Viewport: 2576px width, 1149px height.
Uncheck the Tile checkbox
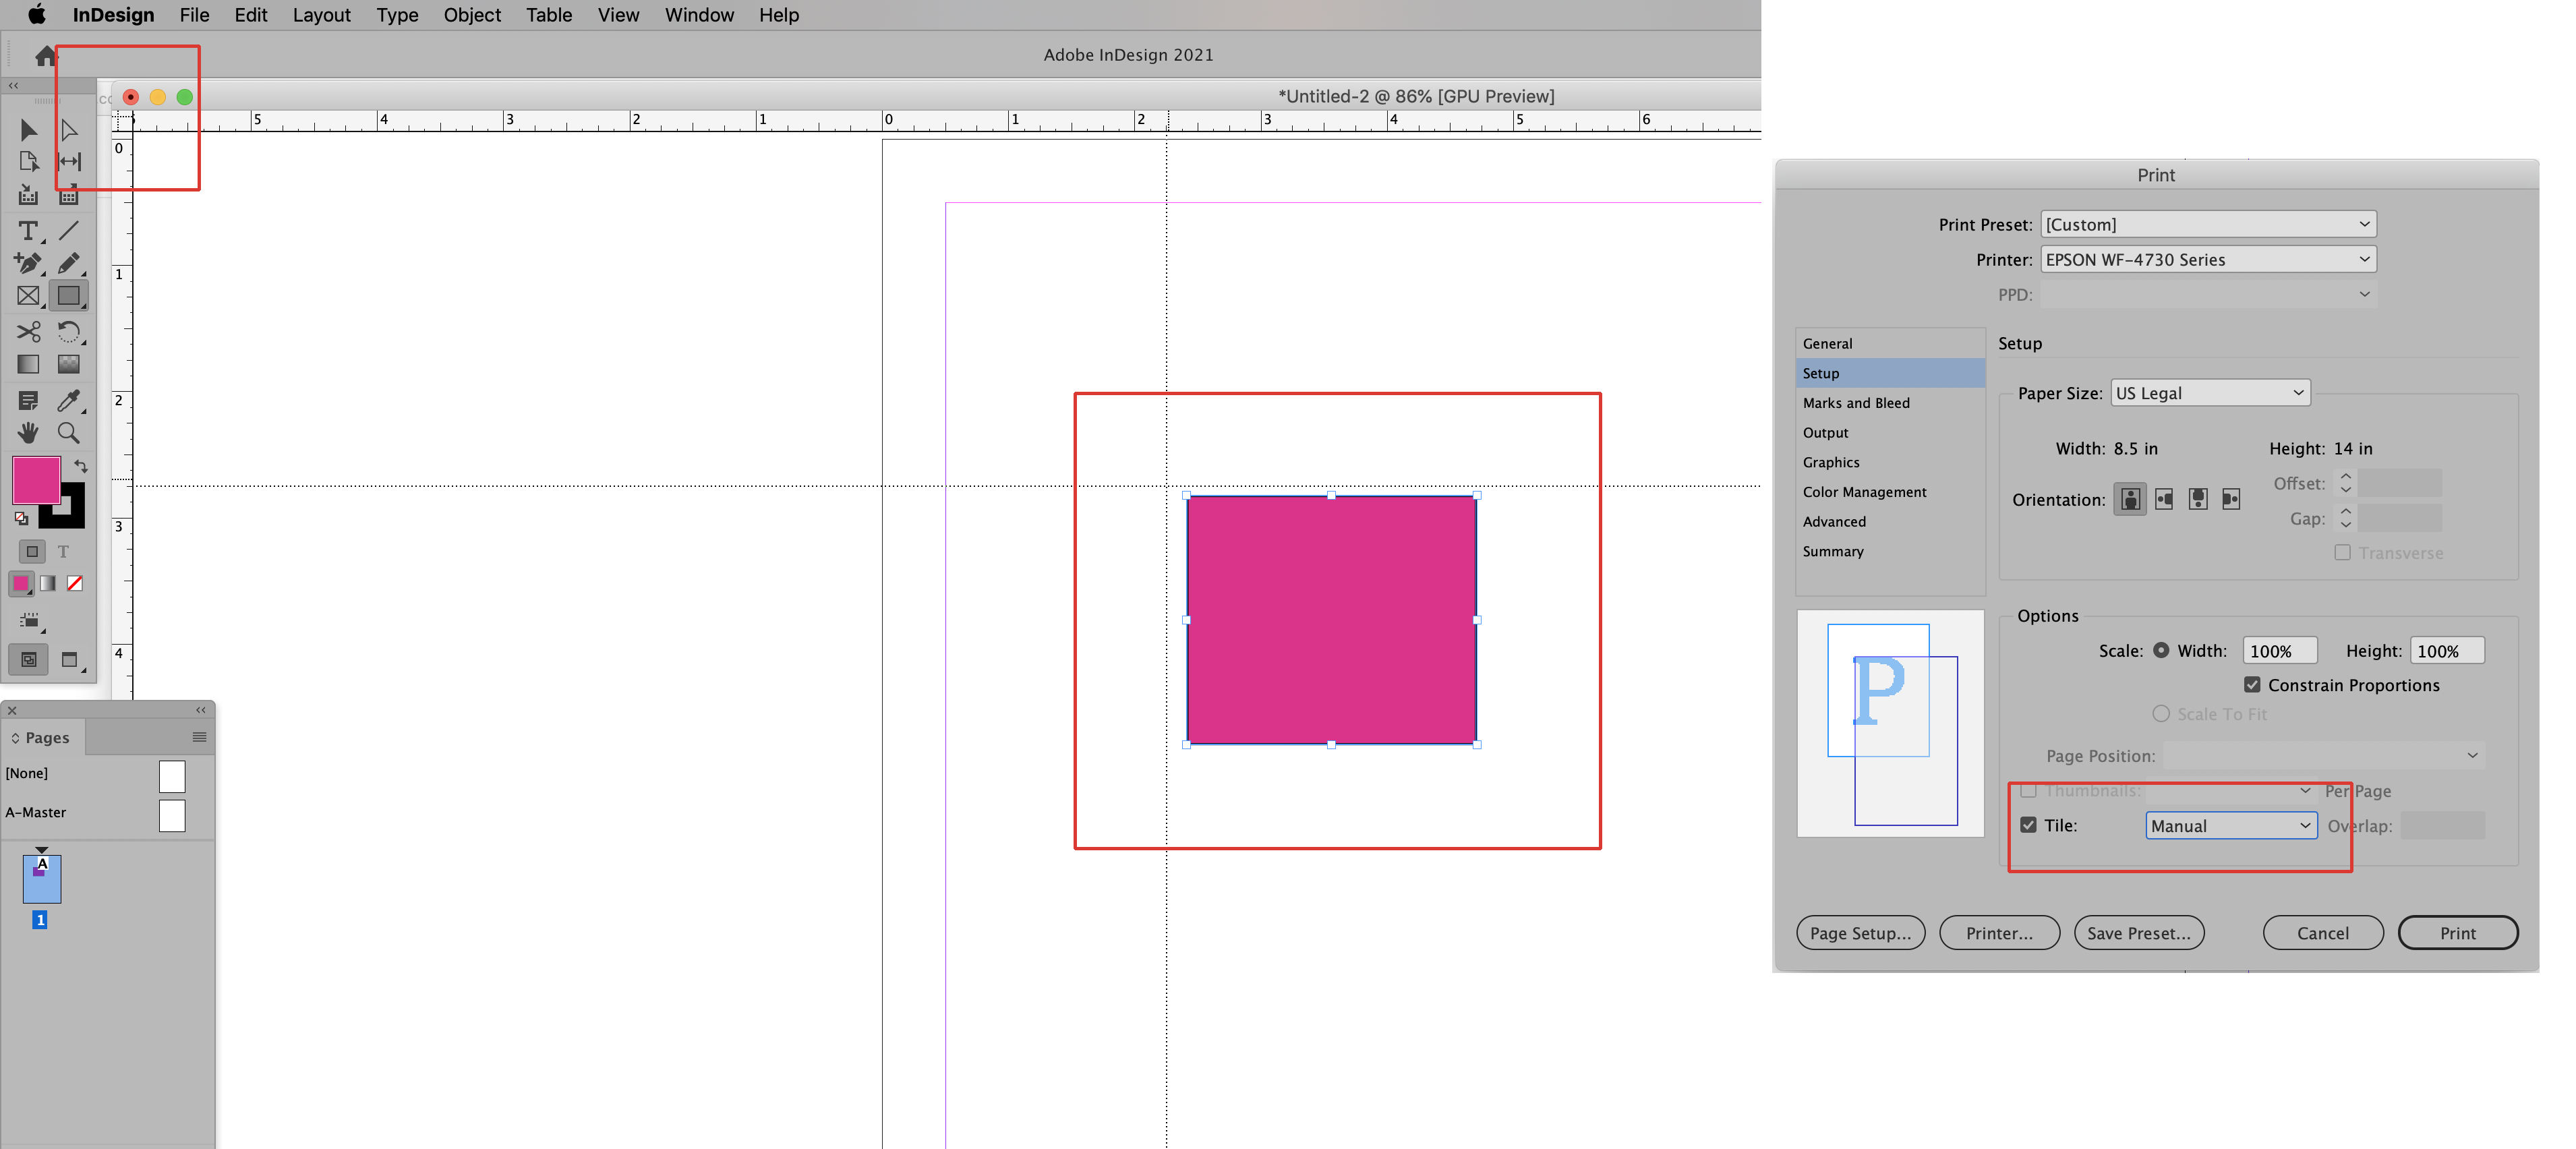coord(2030,825)
